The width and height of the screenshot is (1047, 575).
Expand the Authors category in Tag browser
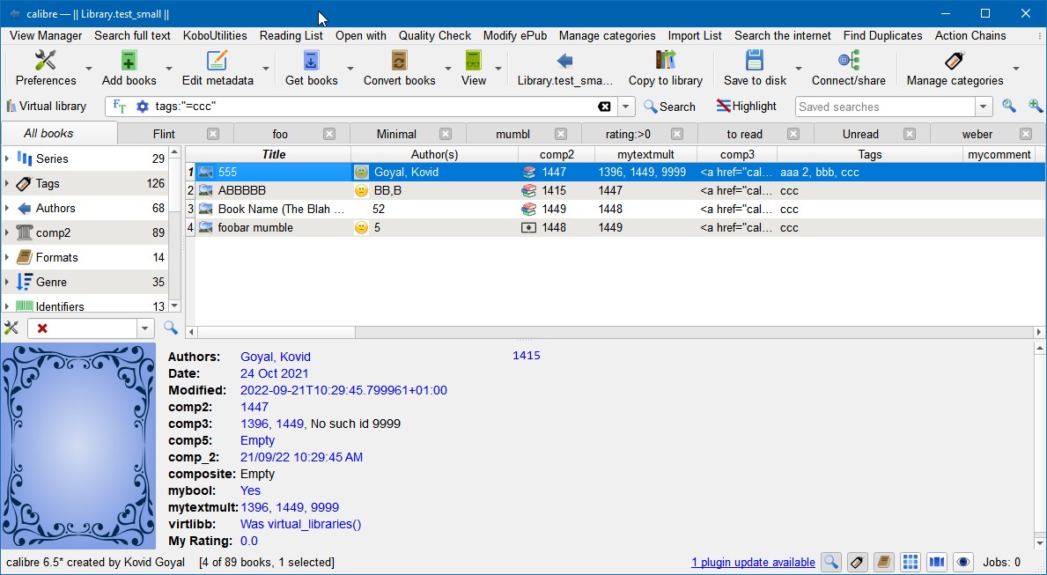[7, 208]
